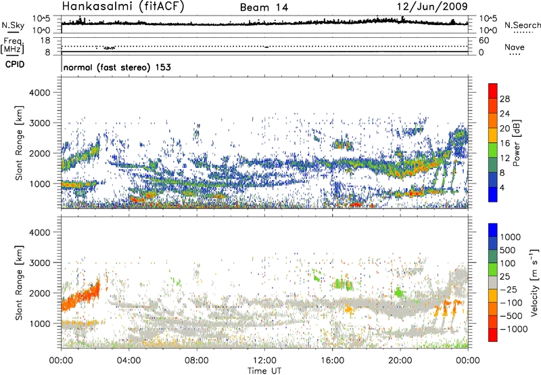Click the 500 tick on Velocity colorbar
Screen dimensions: 541x375
pyautogui.click(x=507, y=250)
